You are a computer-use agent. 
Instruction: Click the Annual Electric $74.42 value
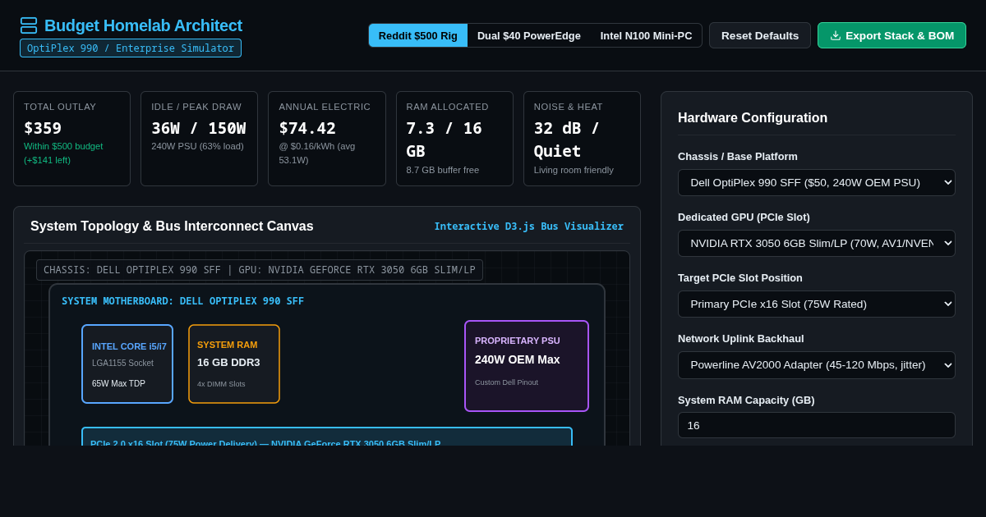tap(307, 128)
